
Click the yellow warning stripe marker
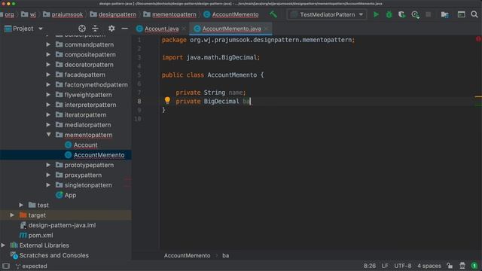point(478,97)
